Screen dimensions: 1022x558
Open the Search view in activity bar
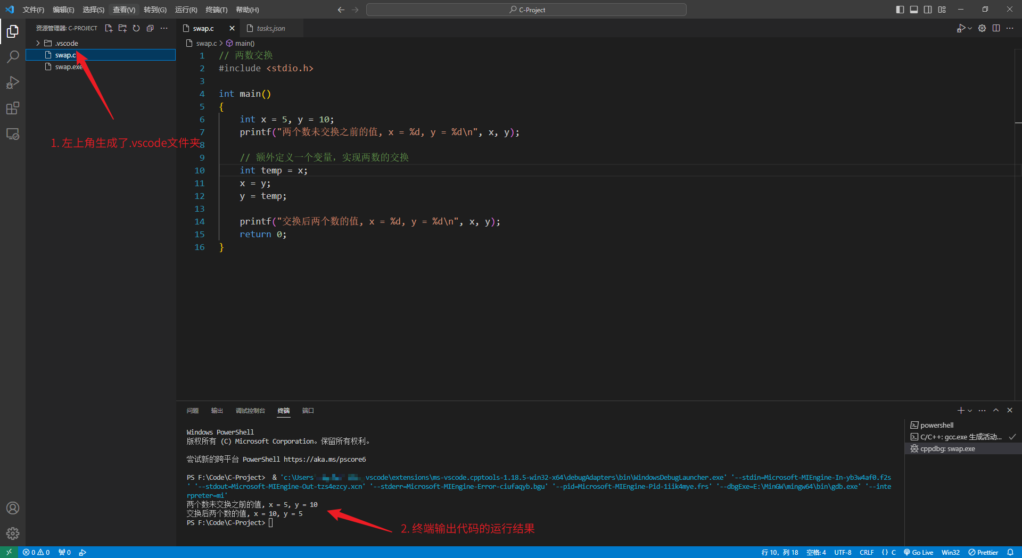click(13, 57)
